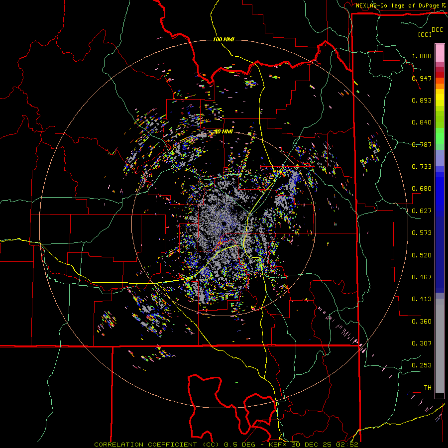Click the [CC] units label
Image resolution: width=448 pixels, height=448 pixels.
click(x=425, y=34)
